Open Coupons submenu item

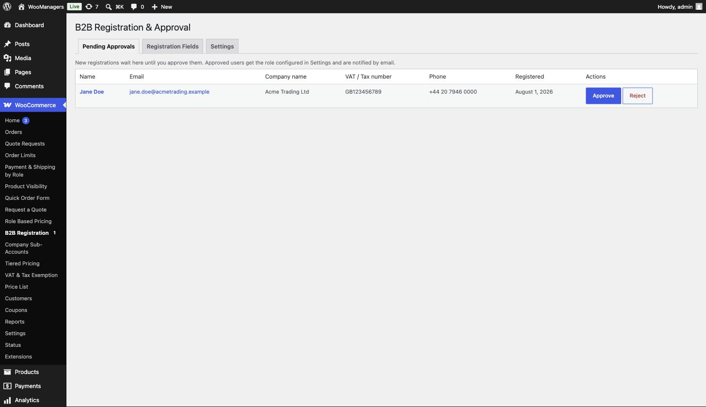16,310
